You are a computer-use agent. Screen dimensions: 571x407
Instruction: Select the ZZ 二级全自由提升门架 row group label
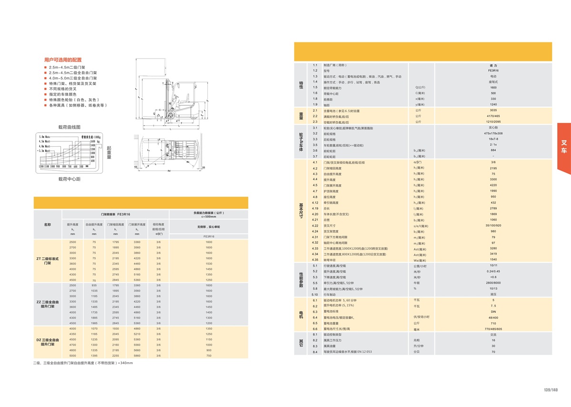[x=47, y=304]
